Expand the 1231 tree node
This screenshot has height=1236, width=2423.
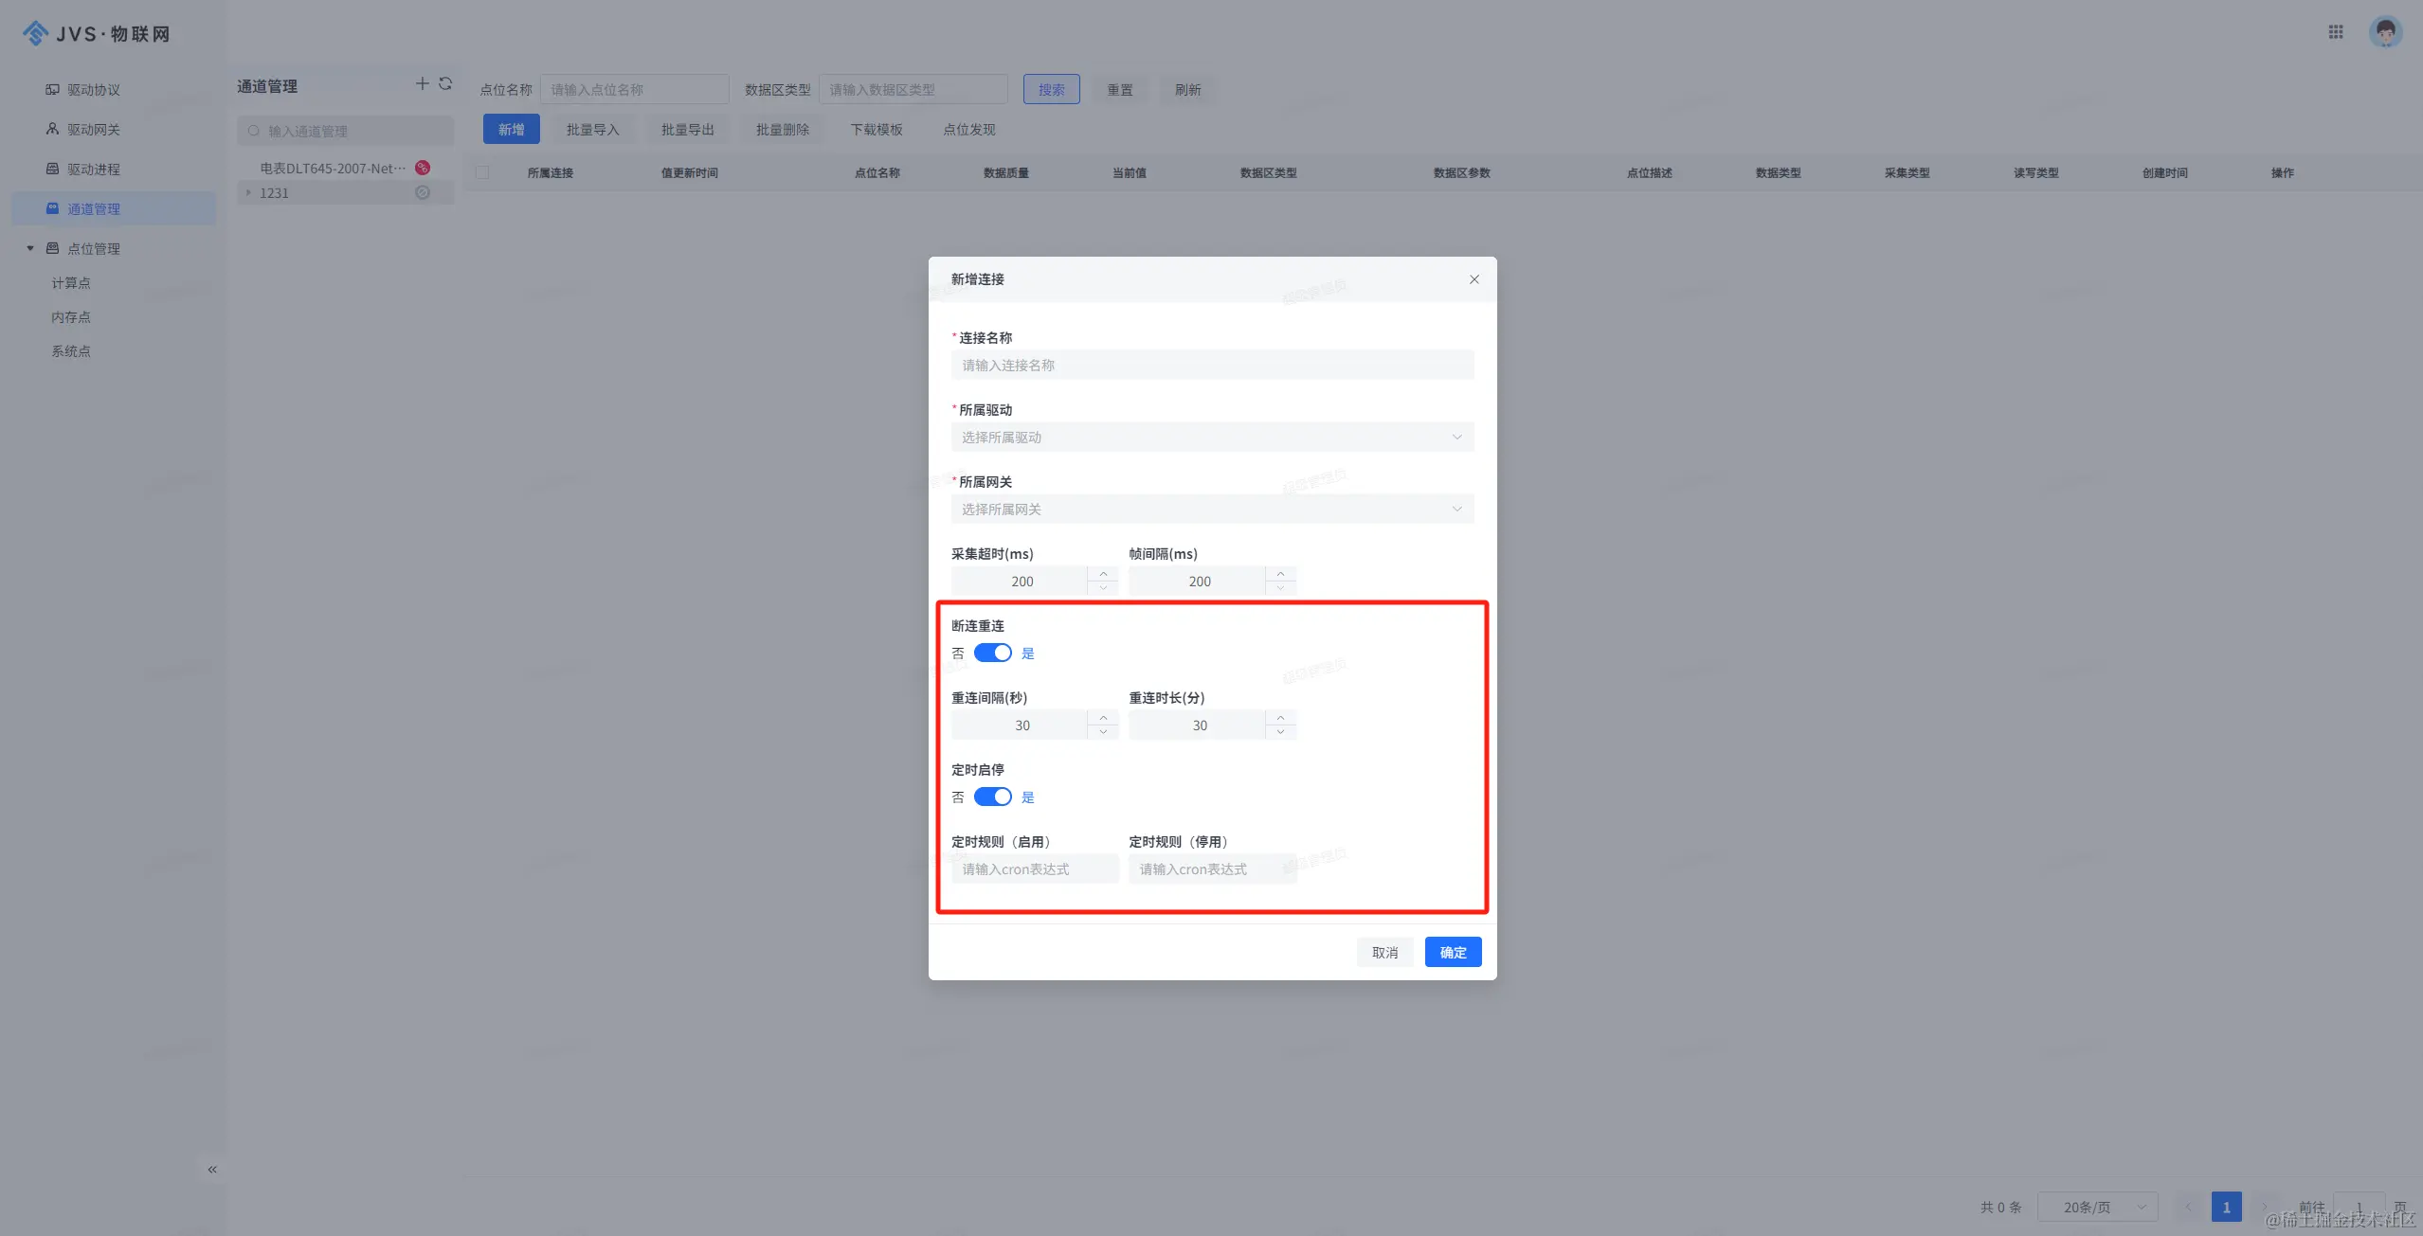point(249,192)
